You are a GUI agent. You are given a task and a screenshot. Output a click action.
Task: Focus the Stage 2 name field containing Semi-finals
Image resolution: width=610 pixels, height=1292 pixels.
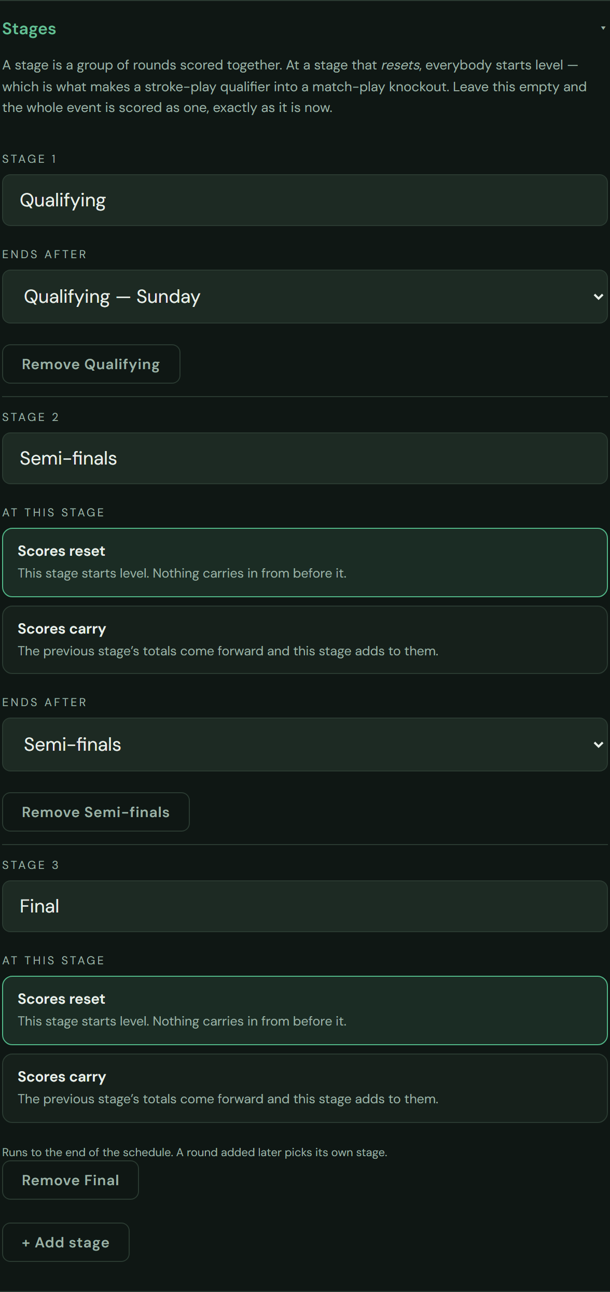(x=305, y=458)
